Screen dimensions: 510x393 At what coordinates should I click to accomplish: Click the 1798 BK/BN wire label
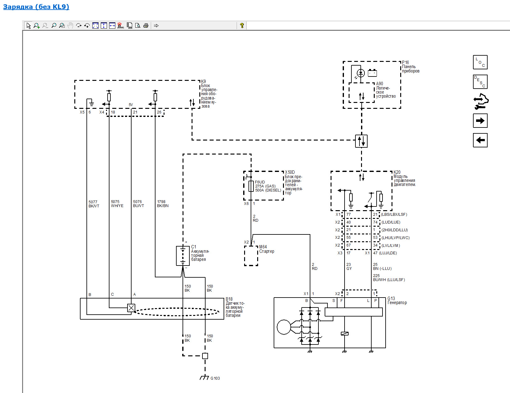pyautogui.click(x=163, y=204)
